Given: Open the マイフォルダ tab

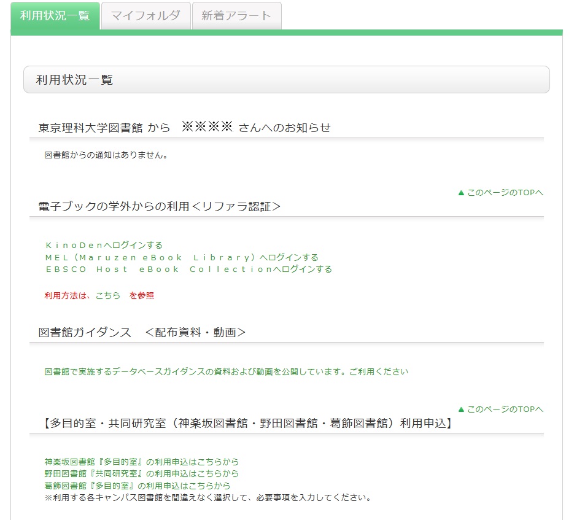Looking at the screenshot, I should tap(145, 16).
